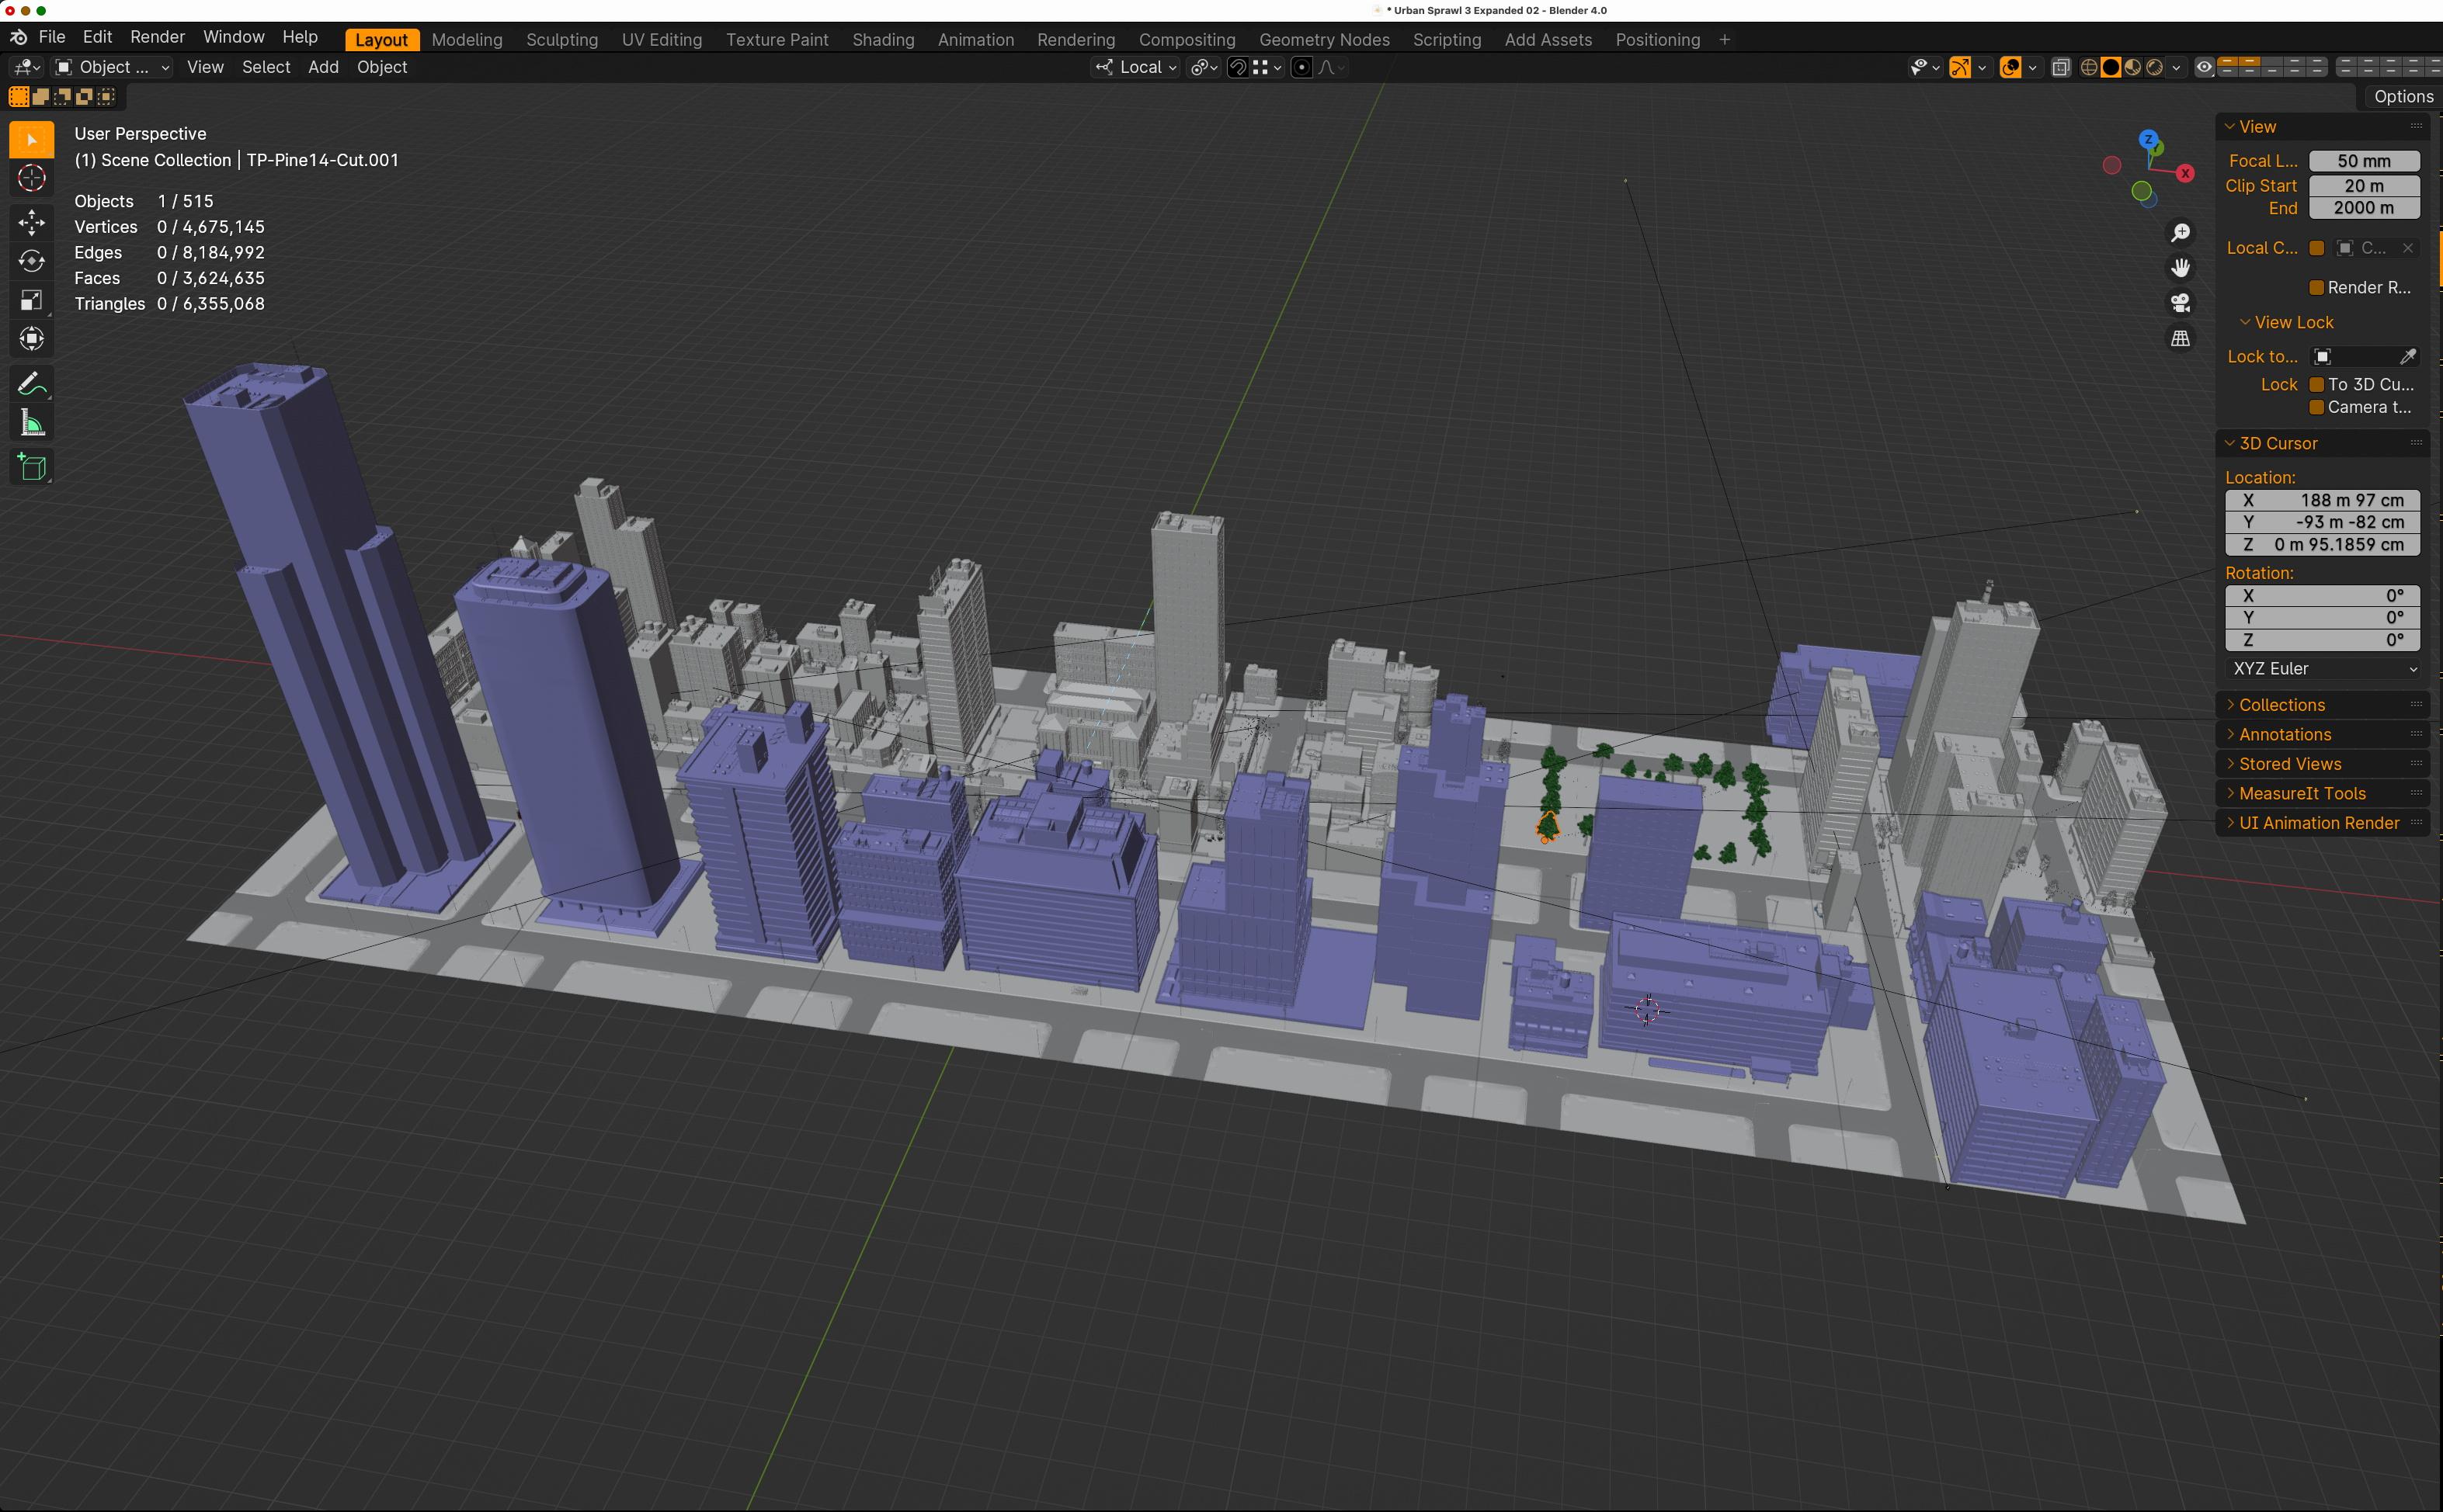Enable the Local Camera checkbox
2443x1512 pixels.
click(2316, 248)
